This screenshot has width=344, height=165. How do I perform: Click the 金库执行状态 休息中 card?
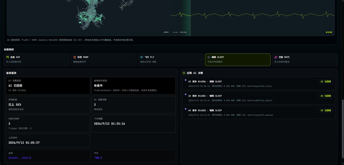tap(134, 86)
